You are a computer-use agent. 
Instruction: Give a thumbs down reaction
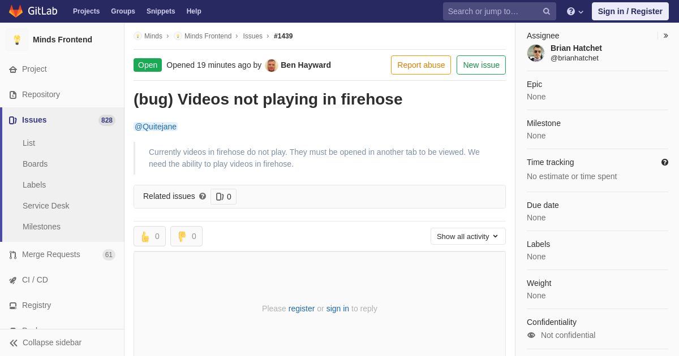pos(186,236)
